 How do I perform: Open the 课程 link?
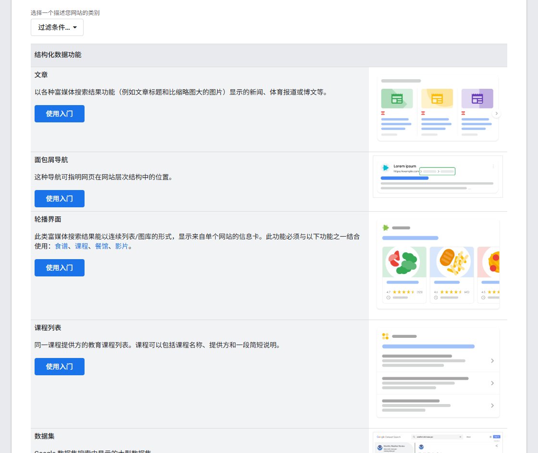[82, 246]
